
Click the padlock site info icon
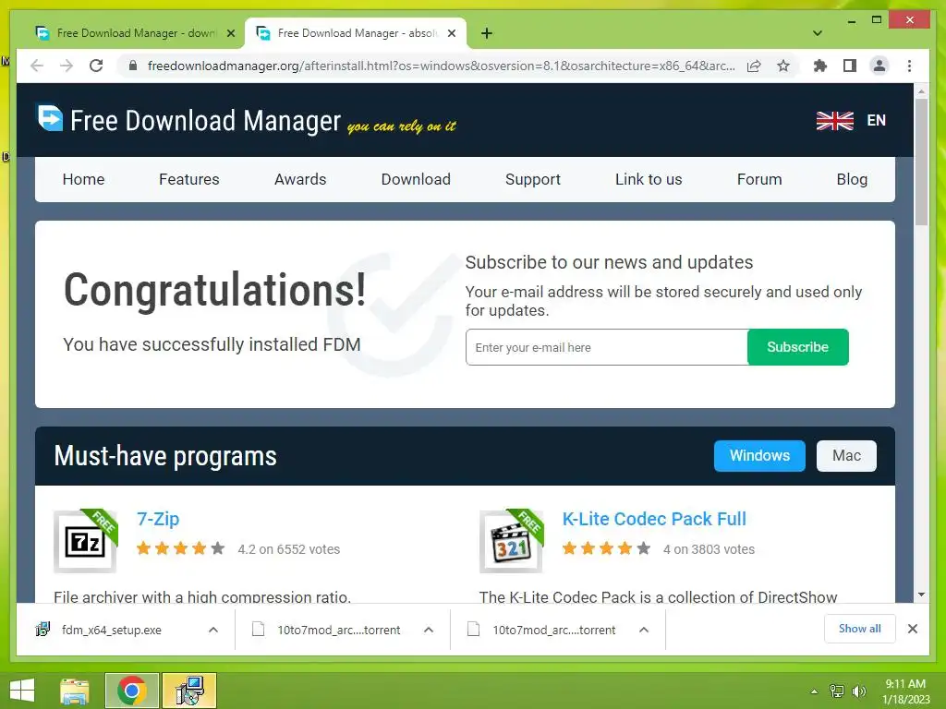pyautogui.click(x=133, y=66)
